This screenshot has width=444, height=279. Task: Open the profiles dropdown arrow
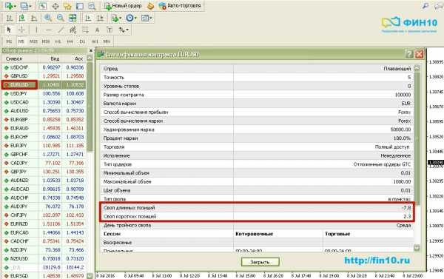click(30, 6)
